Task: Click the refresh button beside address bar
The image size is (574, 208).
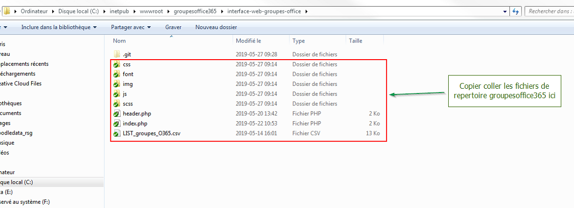Action: (516, 11)
